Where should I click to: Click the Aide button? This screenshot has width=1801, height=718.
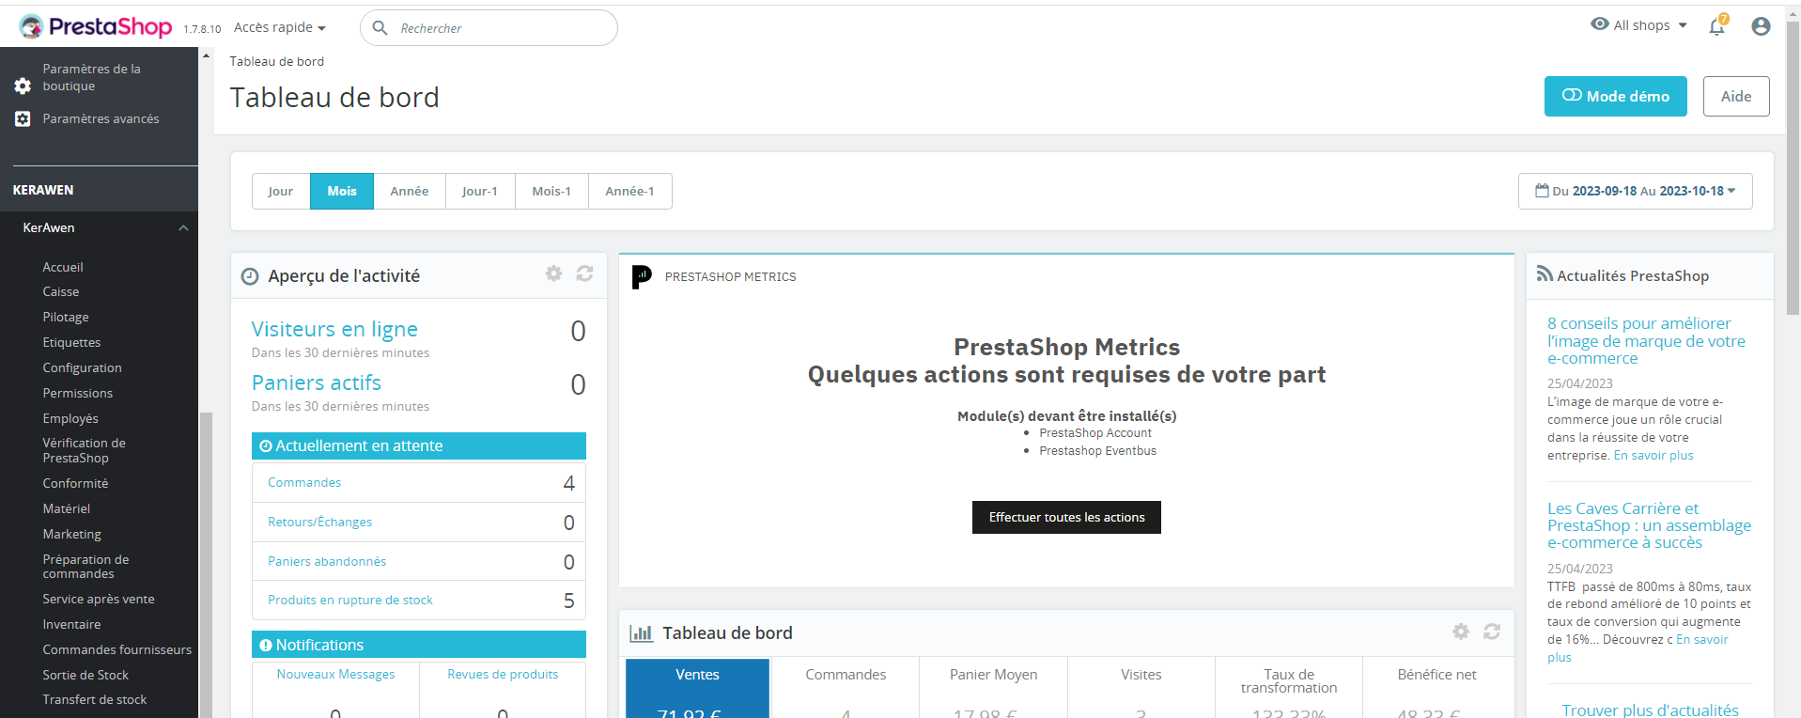[1736, 96]
